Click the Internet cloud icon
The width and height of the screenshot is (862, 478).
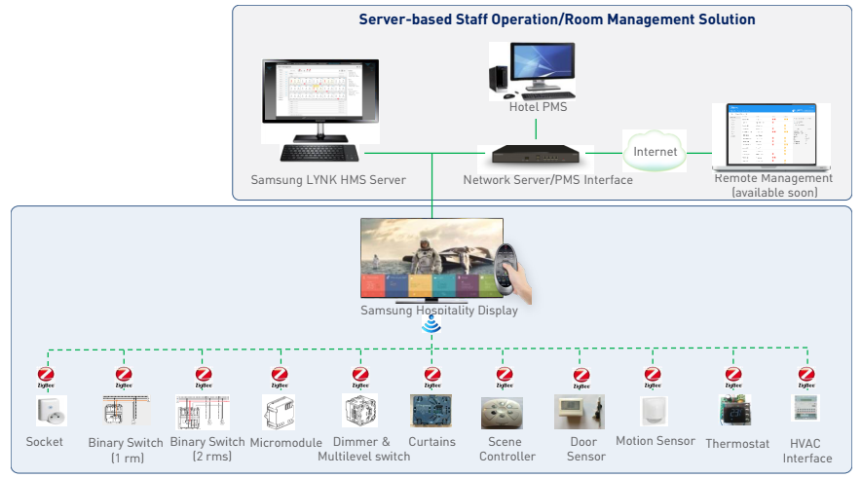(x=655, y=152)
